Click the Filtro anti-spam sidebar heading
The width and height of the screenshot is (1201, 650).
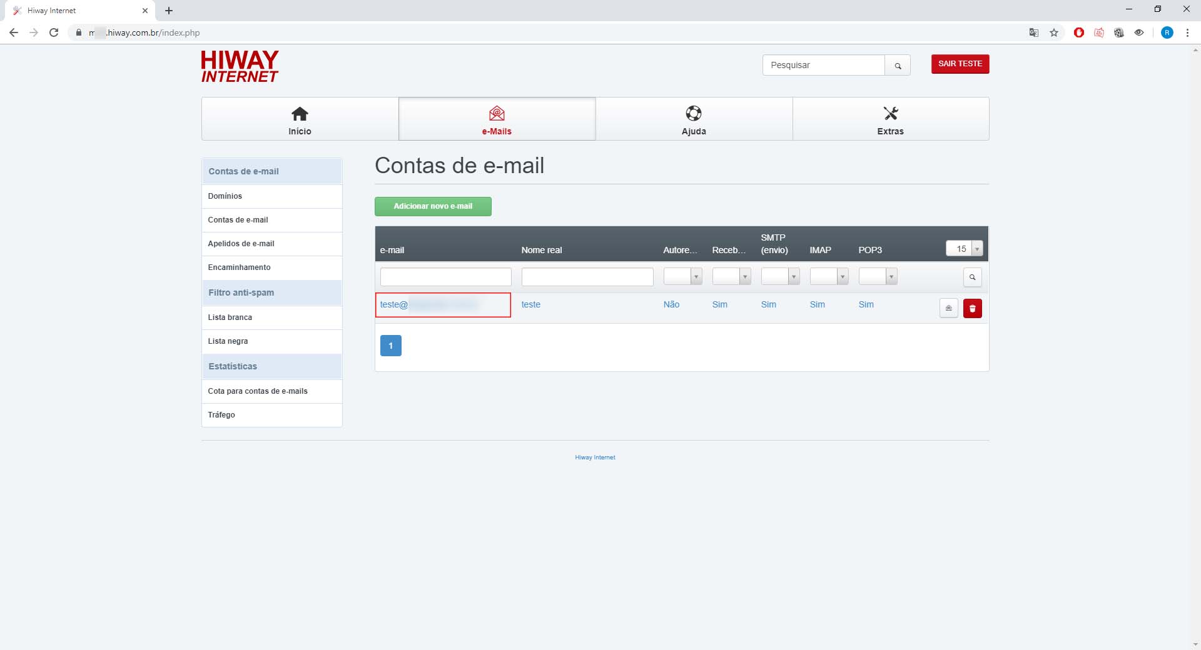[271, 292]
